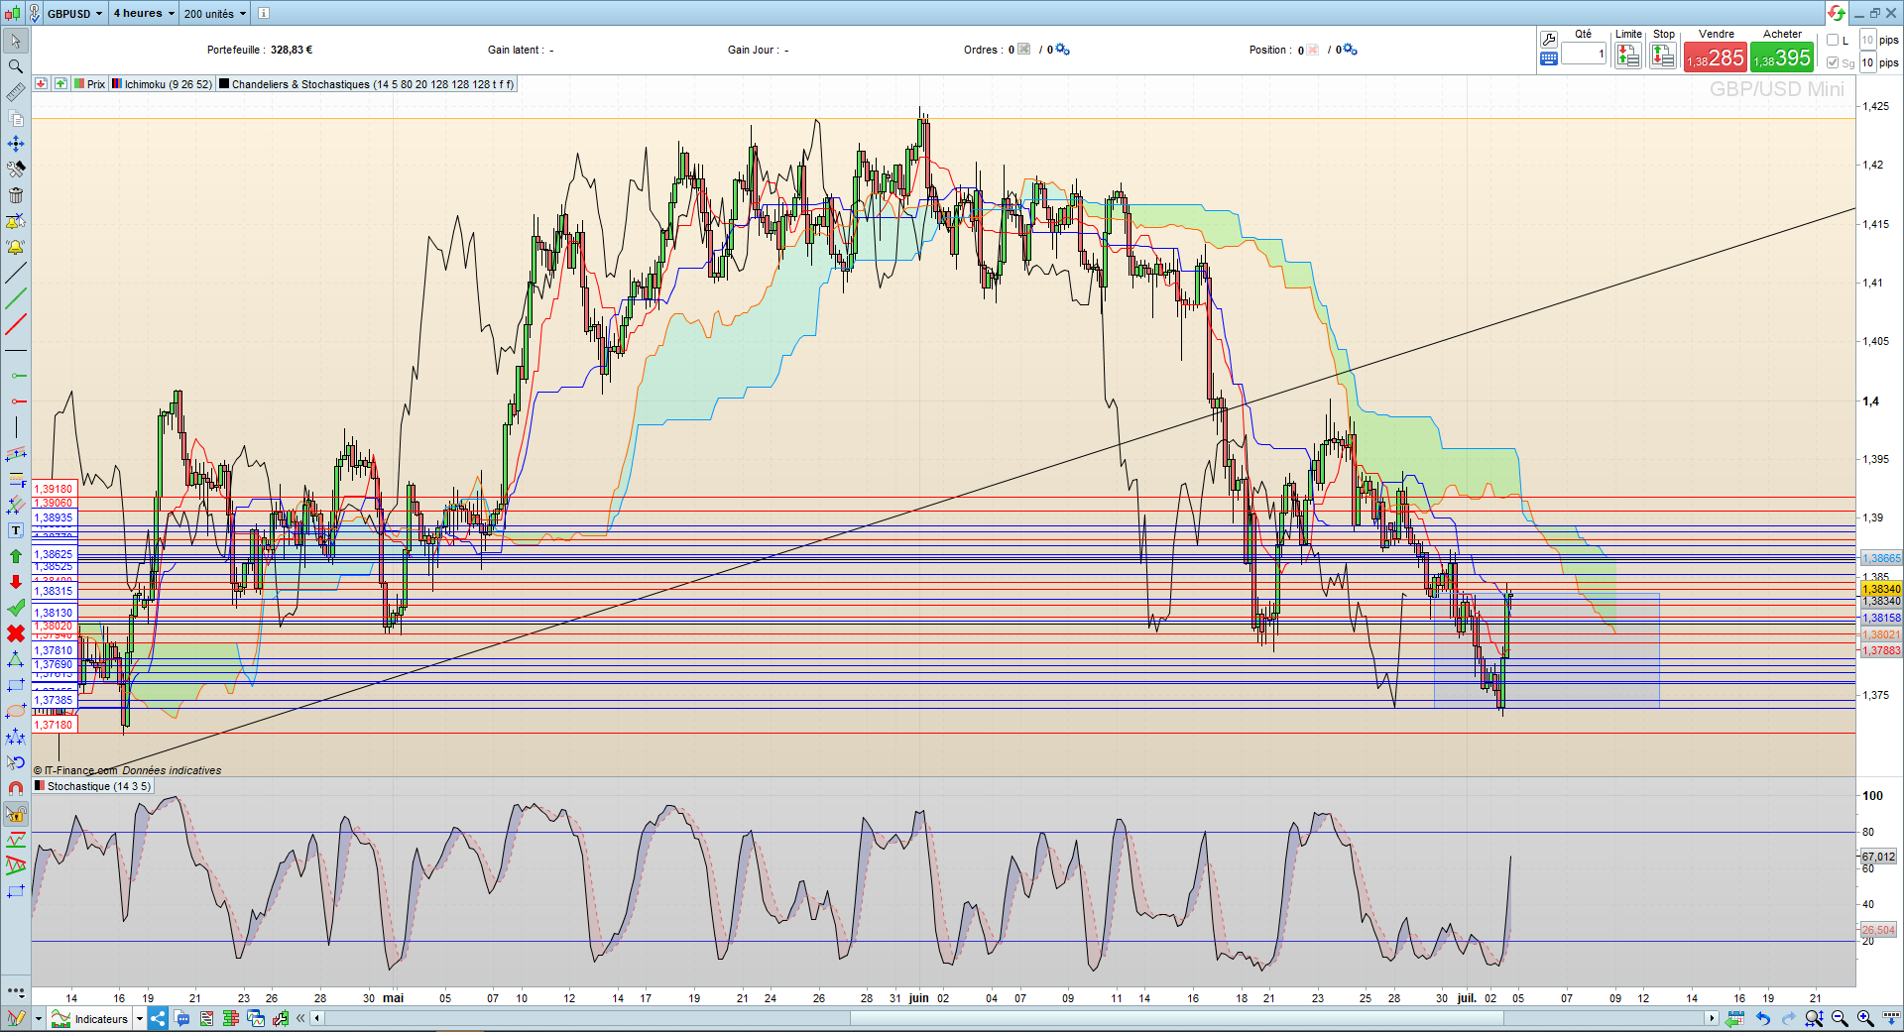Add a red X cross symbol

pos(16,633)
